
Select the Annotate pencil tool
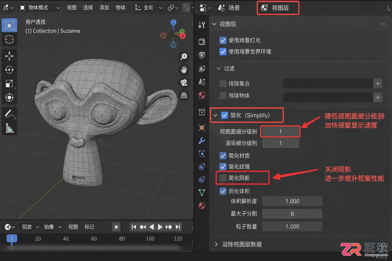[x=9, y=114]
